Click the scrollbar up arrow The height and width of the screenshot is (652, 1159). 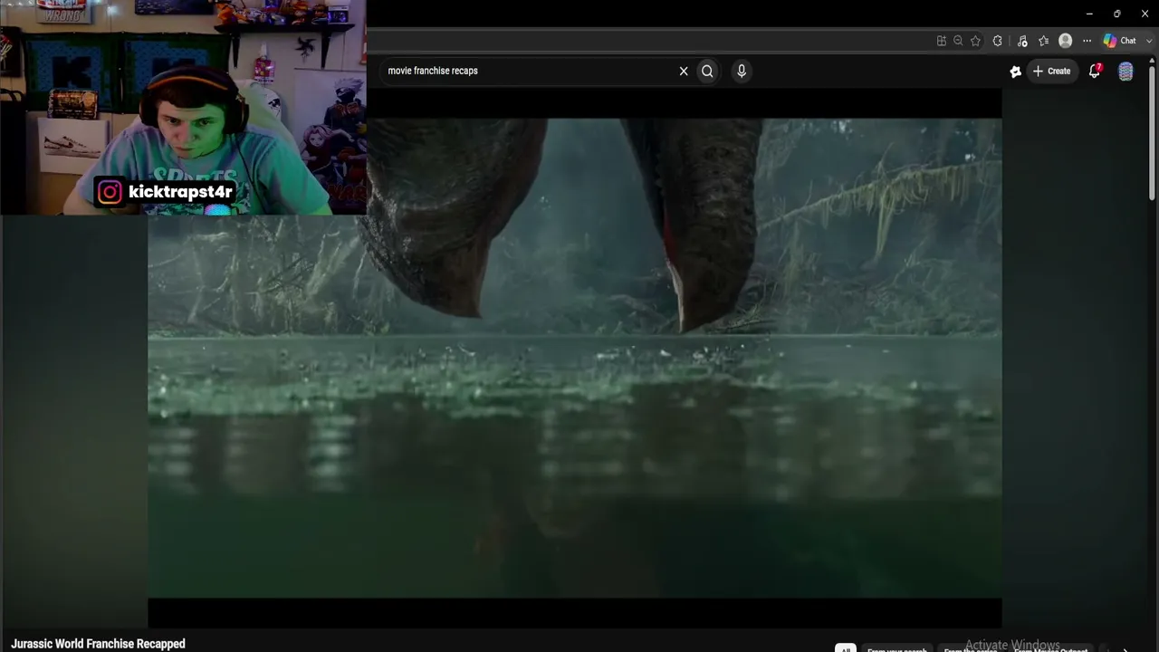(1152, 62)
